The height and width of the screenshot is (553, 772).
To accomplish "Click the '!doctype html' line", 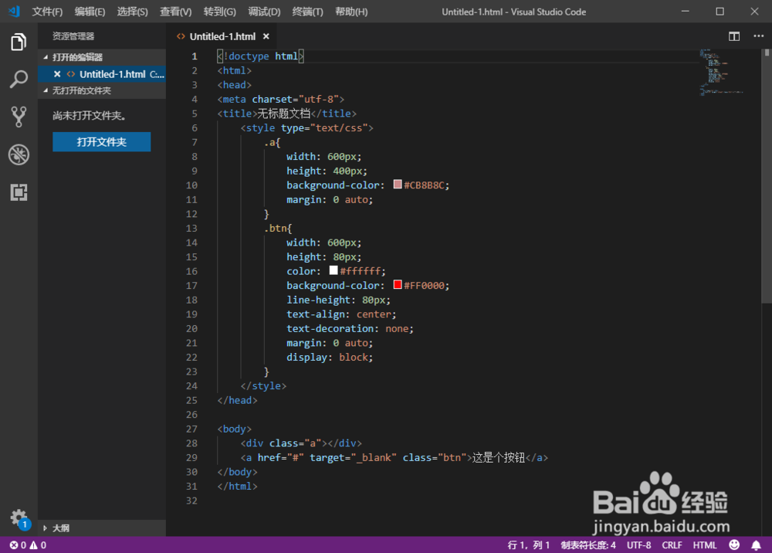I will [x=260, y=56].
